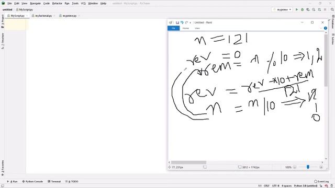Open the Structure tool window side tab
The image size is (335, 188).
(x=3, y=41)
